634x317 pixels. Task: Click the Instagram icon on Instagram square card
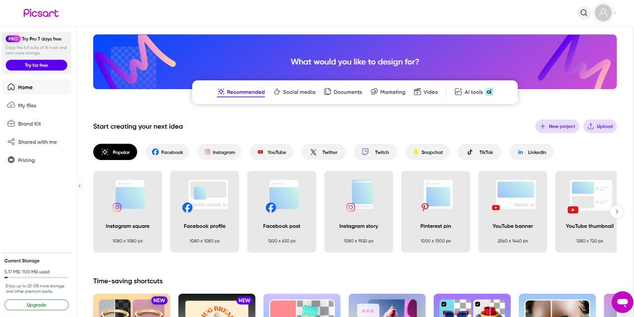click(x=117, y=208)
